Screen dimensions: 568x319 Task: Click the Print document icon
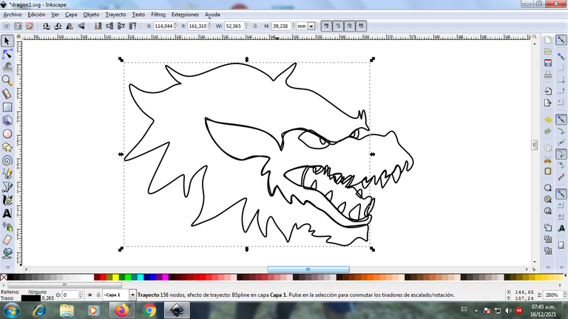548,75
